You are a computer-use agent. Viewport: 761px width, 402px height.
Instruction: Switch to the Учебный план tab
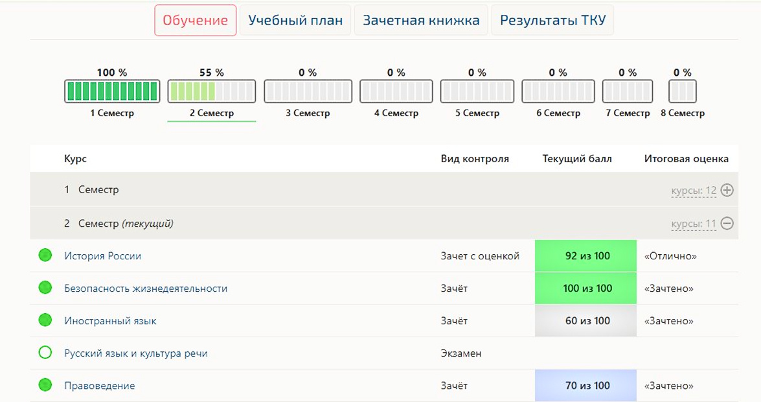[x=295, y=20]
